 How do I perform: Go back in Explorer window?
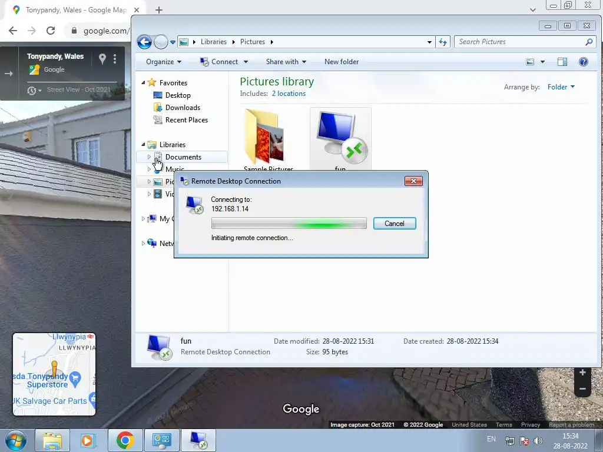[x=145, y=42]
